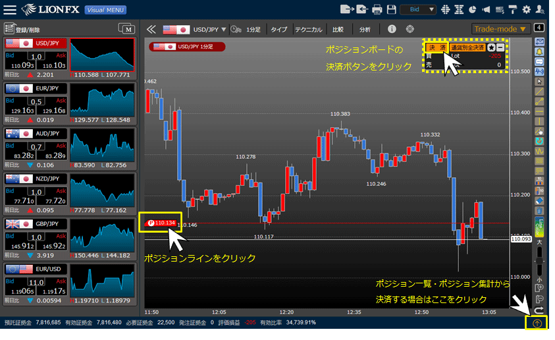Open the Bid price type dropdown
Image resolution: width=555 pixels, height=340 pixels.
[x=417, y=10]
